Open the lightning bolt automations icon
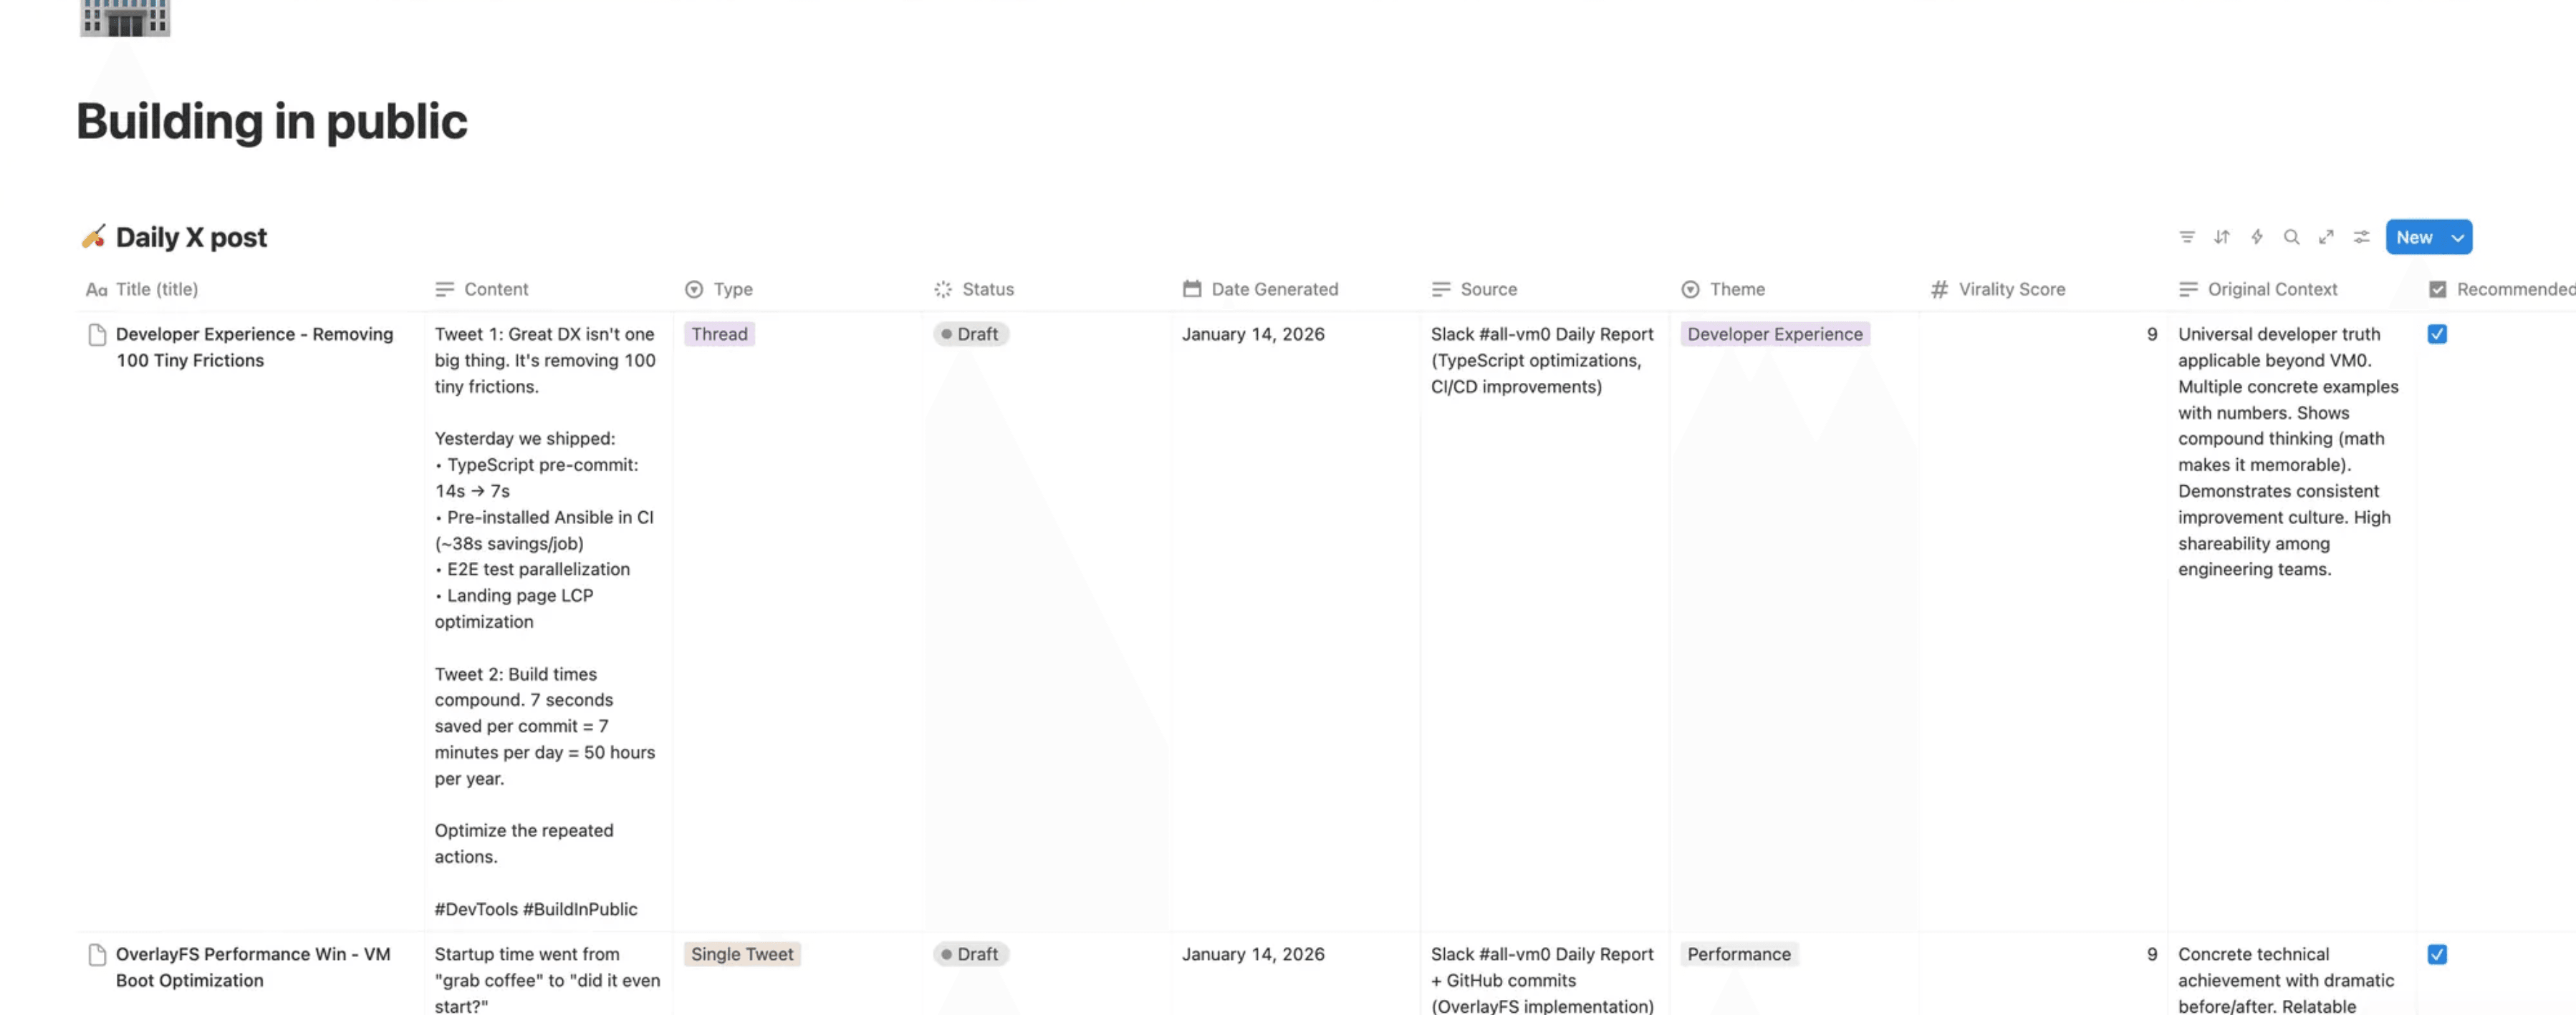Screen dimensions: 2576x1015 [2256, 237]
